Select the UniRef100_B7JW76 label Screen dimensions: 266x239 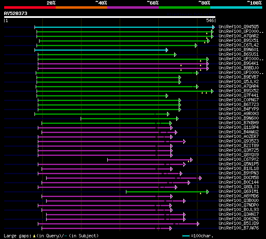click(x=239, y=228)
